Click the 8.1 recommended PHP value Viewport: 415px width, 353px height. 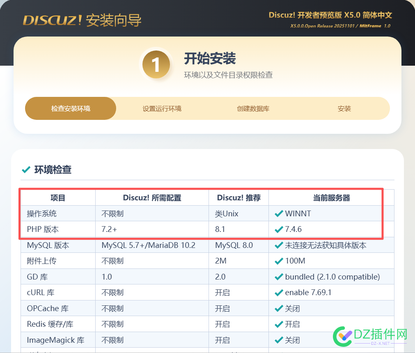[x=220, y=229]
